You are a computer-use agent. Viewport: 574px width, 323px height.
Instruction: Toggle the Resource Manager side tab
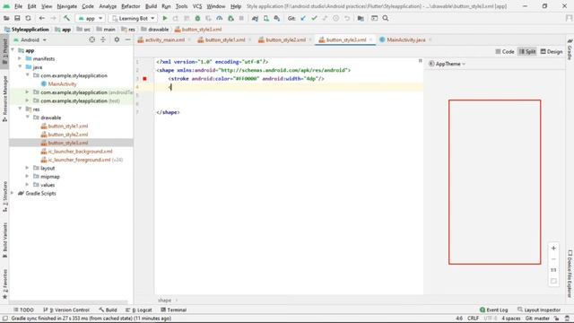pos(4,99)
